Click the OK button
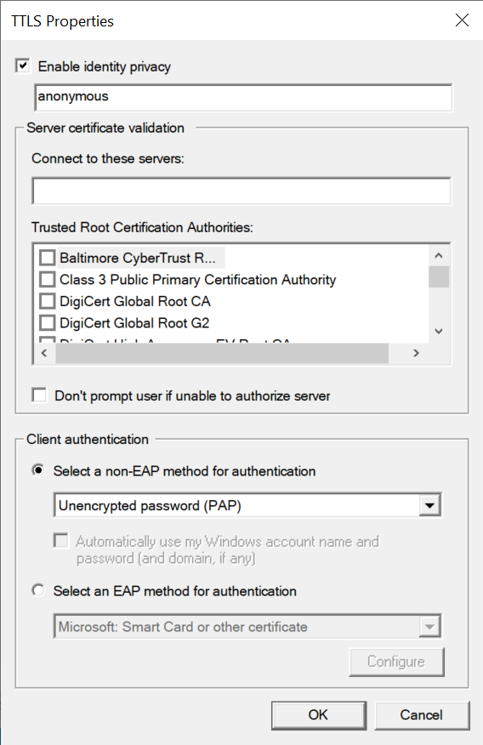This screenshot has height=745, width=483. click(x=319, y=715)
